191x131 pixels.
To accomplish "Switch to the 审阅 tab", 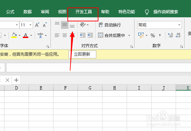I will [45, 12].
